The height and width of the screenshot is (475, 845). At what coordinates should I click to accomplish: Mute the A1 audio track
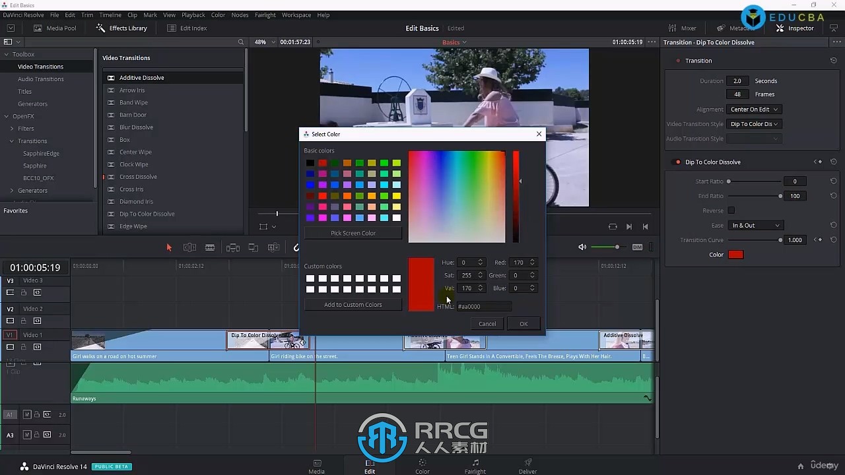[x=27, y=414]
